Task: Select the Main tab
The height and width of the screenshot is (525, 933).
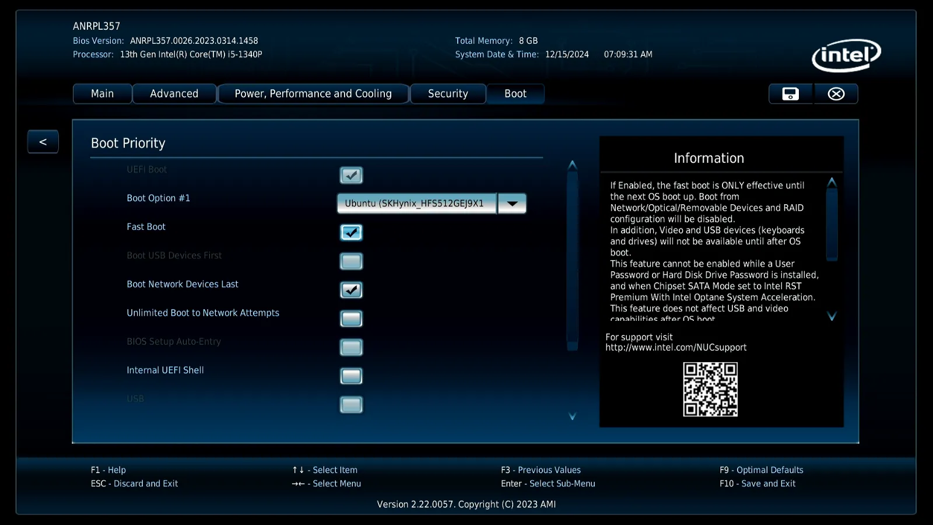Action: 102,93
